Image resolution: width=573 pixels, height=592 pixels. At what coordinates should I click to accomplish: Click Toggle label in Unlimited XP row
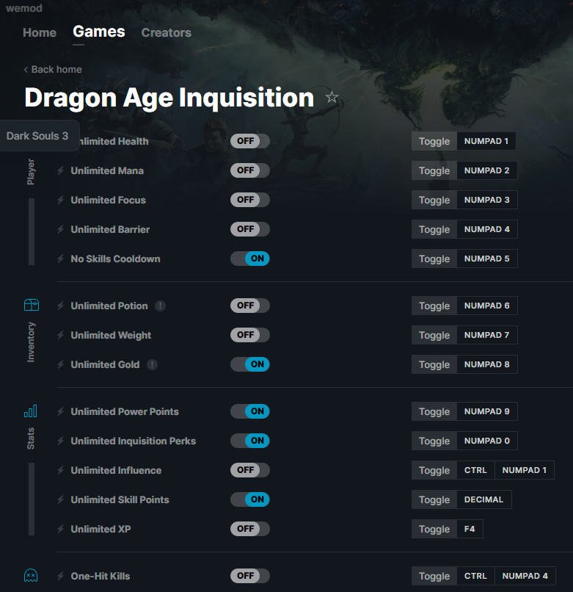pyautogui.click(x=434, y=530)
